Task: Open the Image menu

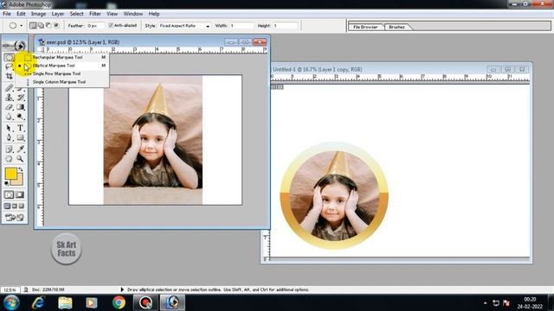Action: tap(38, 14)
